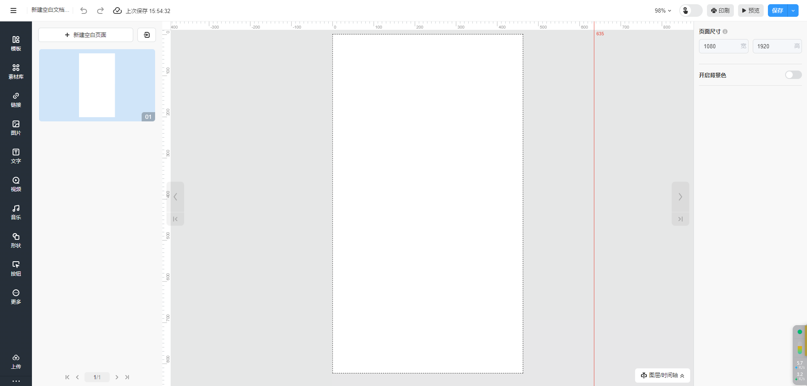807x386 pixels.
Task: Open the 更多 more tools menu
Action: pos(16,297)
